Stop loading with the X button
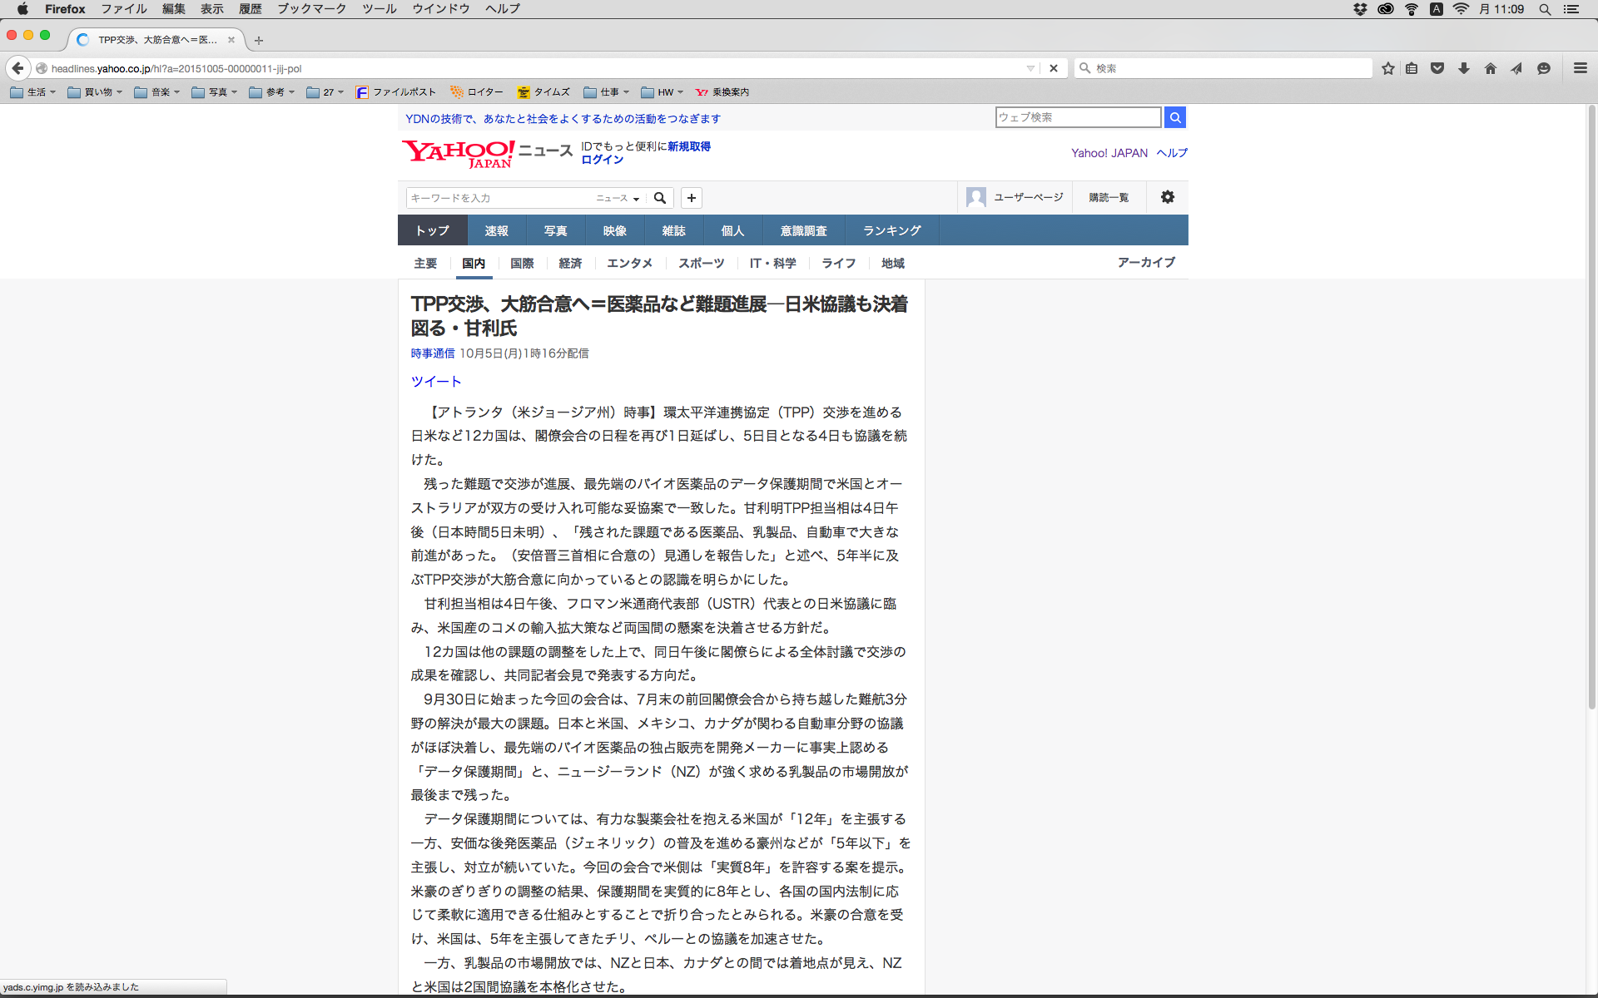 pyautogui.click(x=1053, y=68)
